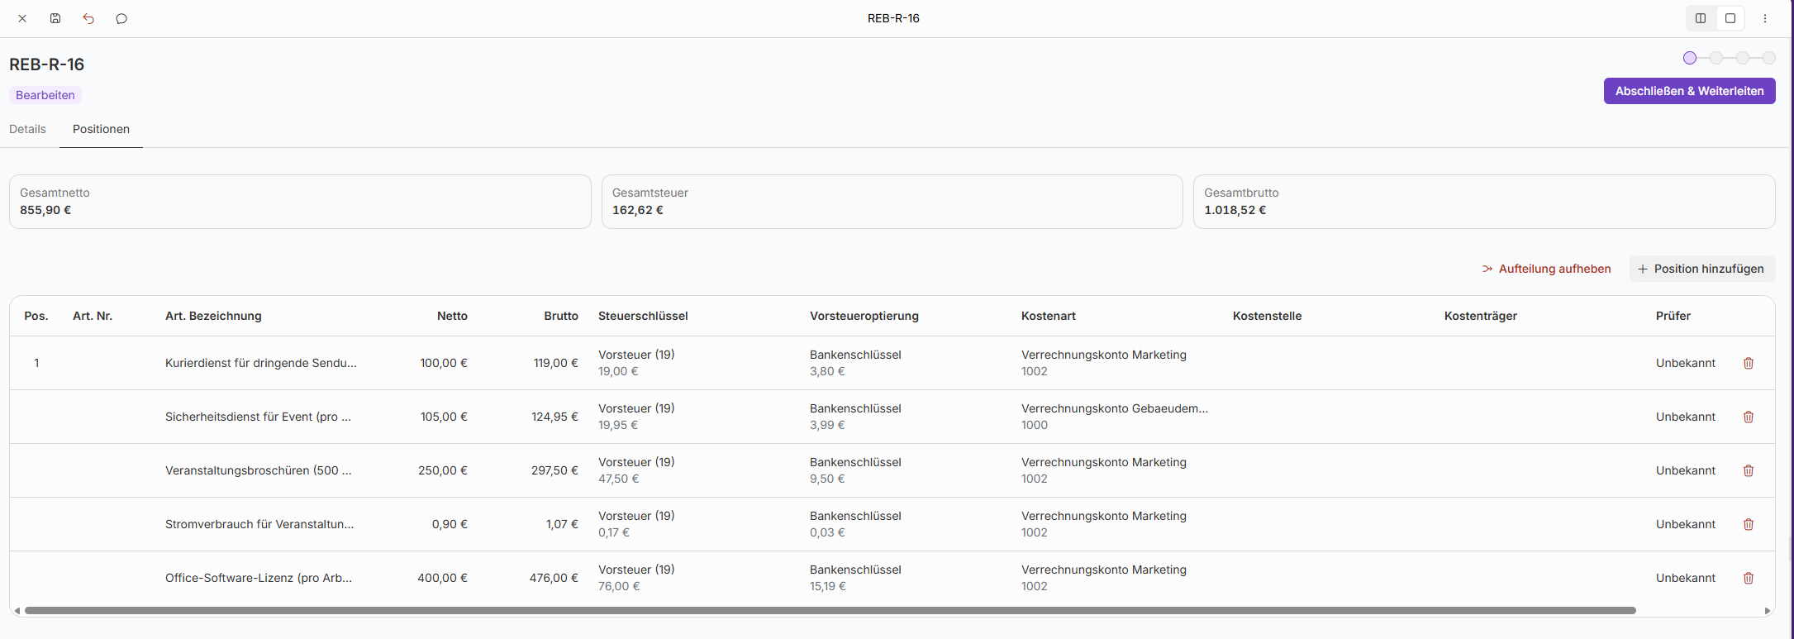The image size is (1794, 639).
Task: Delete the Kurierdienst position row
Action: coord(1749,363)
